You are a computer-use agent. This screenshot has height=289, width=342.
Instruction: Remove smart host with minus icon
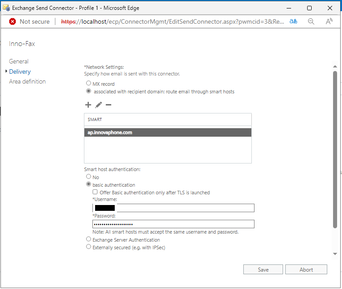point(108,105)
